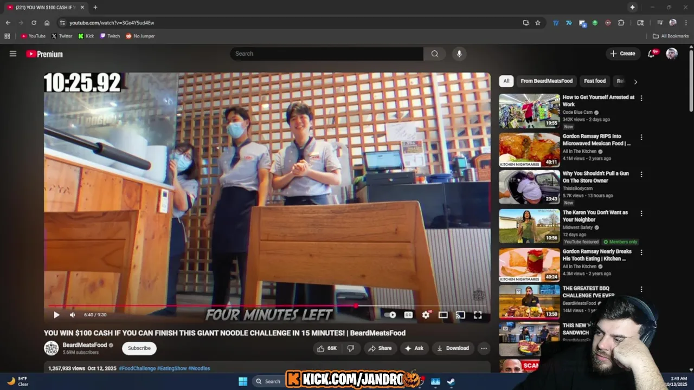Open Steam from taskbar
This screenshot has height=390, width=694.
point(451,381)
